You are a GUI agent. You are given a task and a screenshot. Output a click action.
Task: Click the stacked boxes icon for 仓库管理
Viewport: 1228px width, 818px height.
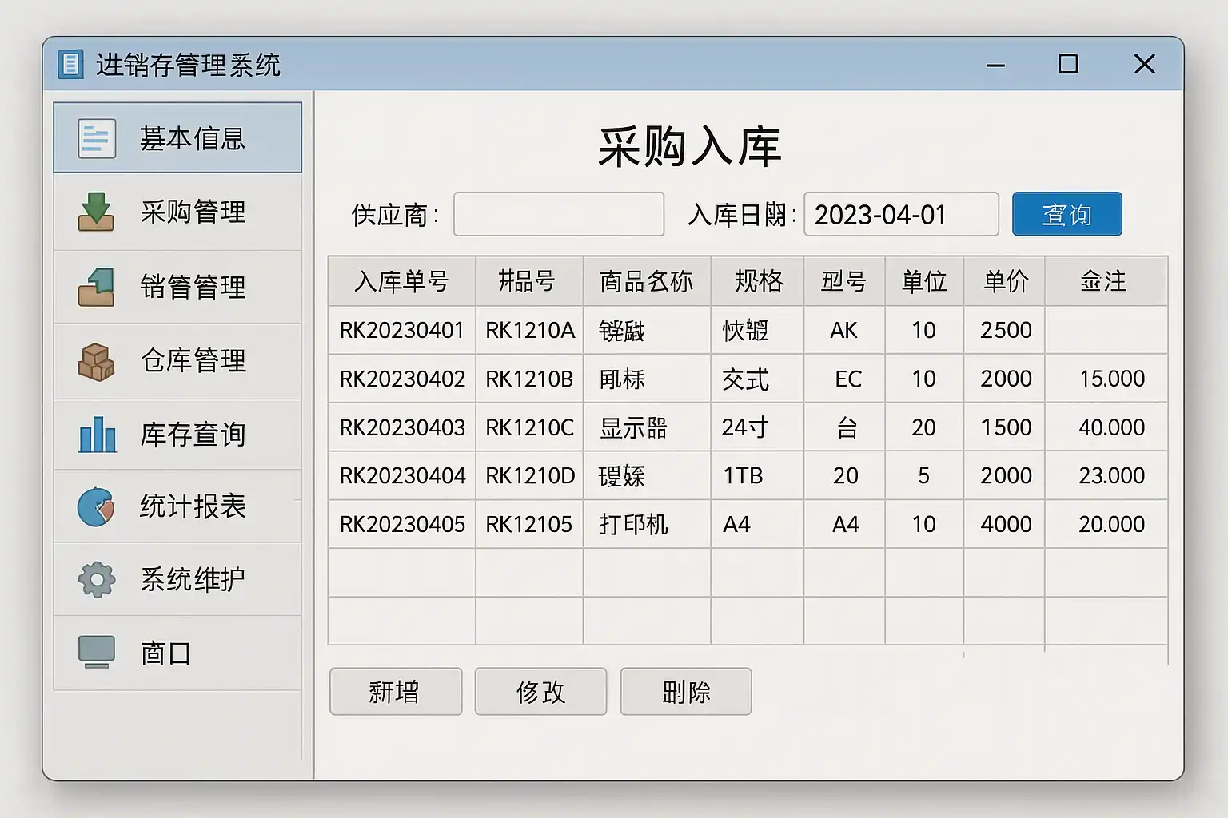(96, 361)
